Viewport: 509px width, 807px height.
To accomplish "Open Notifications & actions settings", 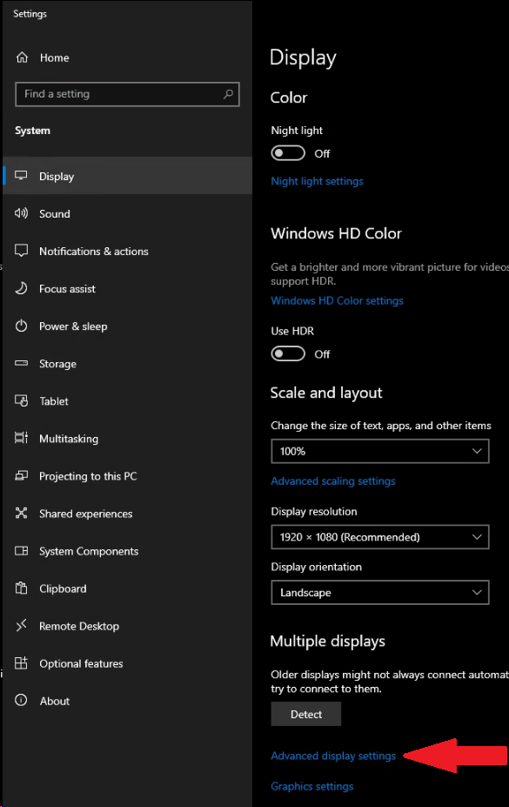I will pos(128,252).
